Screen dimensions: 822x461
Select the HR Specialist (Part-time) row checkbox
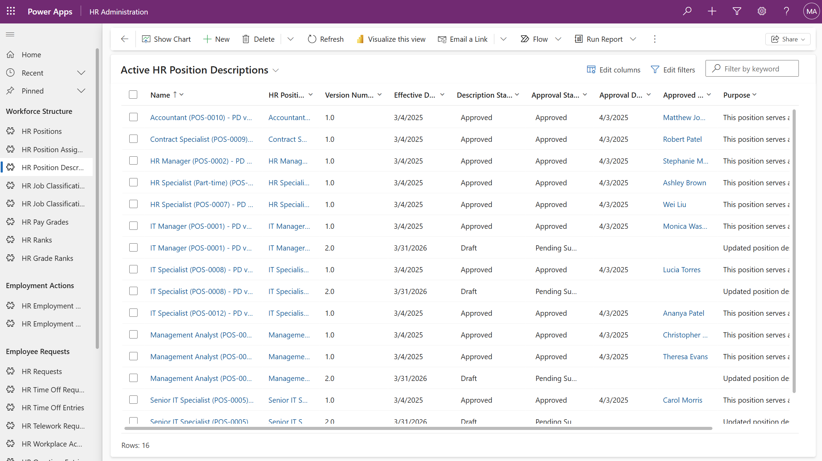pyautogui.click(x=133, y=183)
